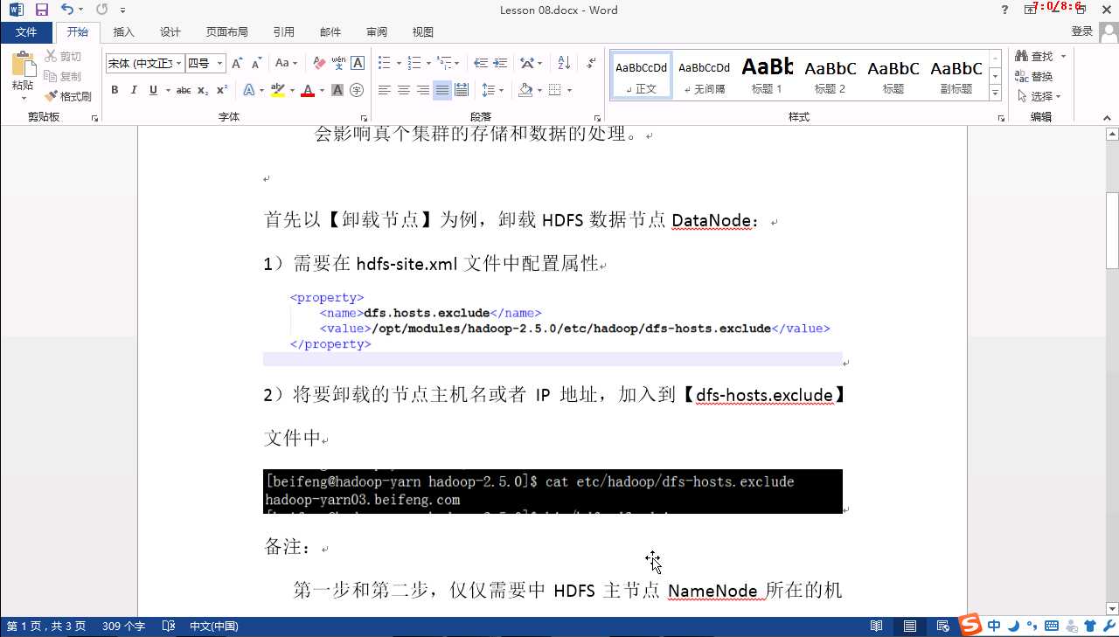Click the font color red A button

point(307,90)
